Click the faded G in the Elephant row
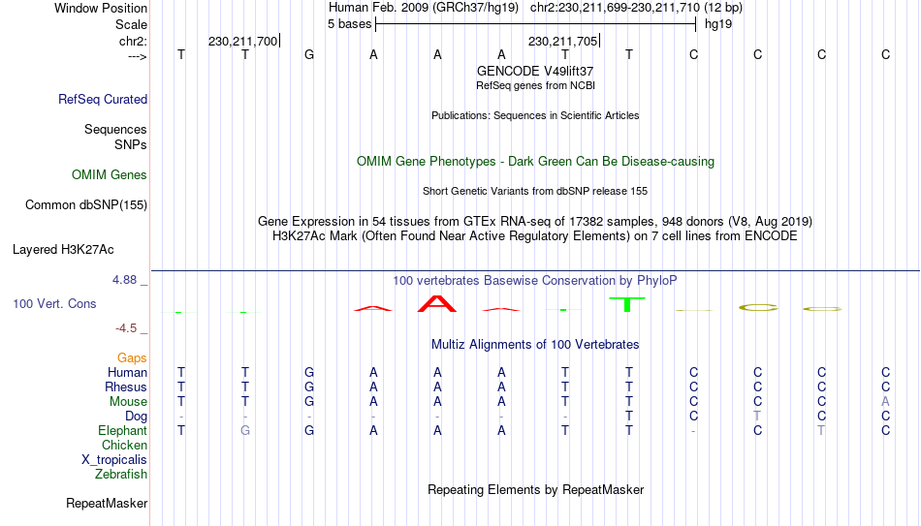The width and height of the screenshot is (921, 526). click(245, 431)
